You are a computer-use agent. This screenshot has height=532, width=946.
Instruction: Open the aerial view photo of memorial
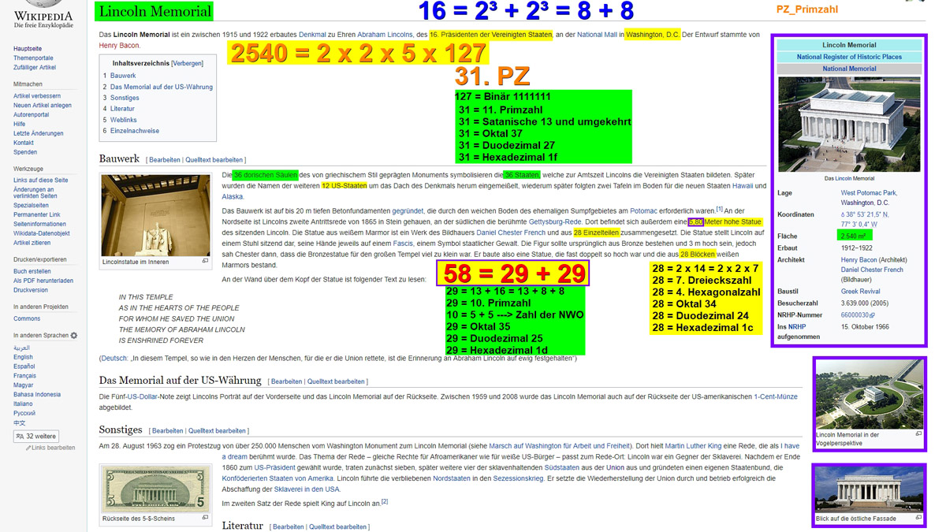tap(870, 394)
